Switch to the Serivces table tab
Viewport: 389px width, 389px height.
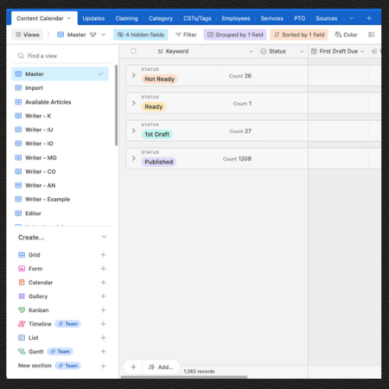point(271,18)
